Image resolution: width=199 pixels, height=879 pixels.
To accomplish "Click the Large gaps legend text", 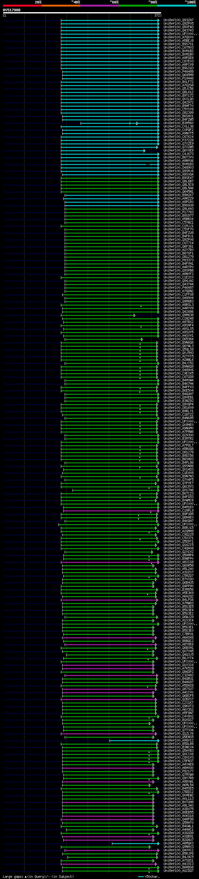I will point(38,877).
